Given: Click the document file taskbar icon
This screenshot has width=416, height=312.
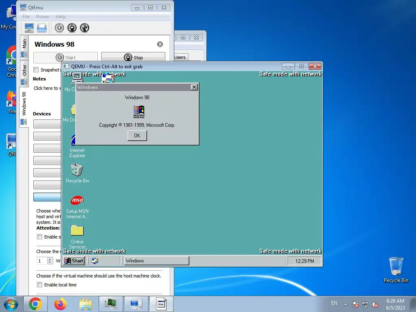Looking at the screenshot, I should click(x=161, y=304).
